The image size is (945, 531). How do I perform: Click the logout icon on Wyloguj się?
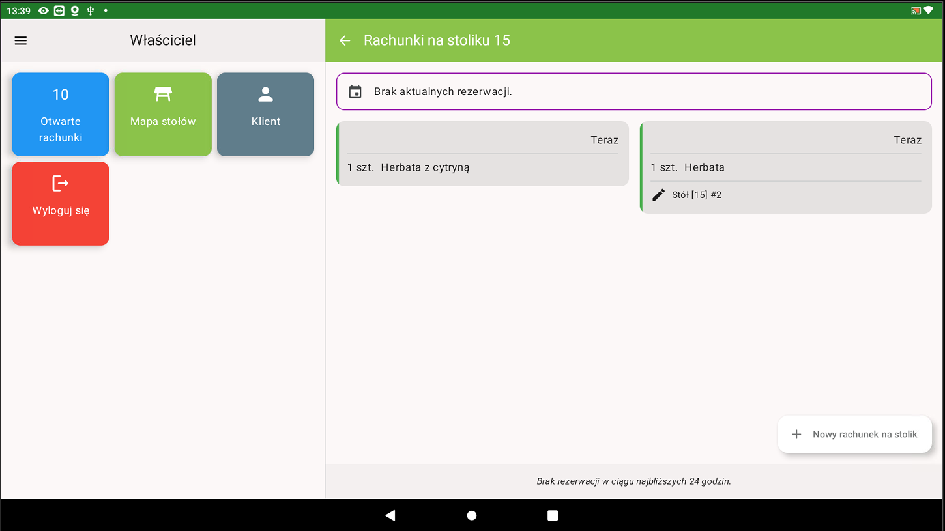point(61,184)
